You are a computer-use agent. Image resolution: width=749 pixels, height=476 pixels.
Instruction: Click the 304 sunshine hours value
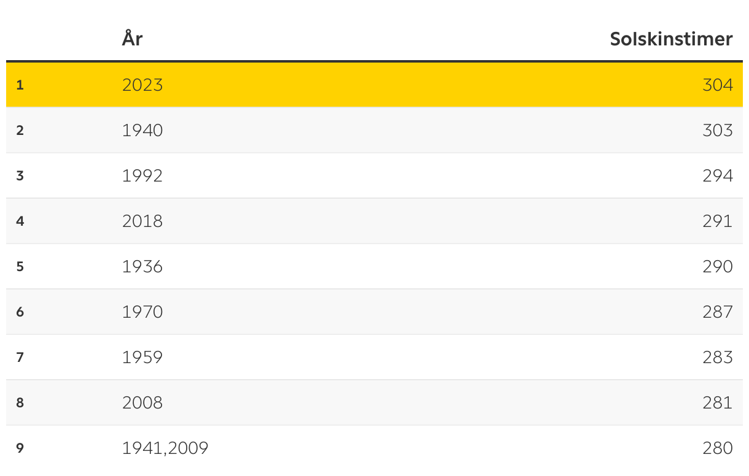(x=718, y=85)
